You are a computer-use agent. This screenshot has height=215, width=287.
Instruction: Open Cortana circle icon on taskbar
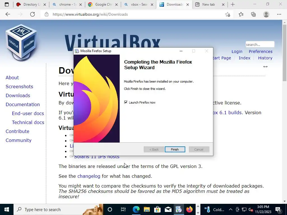110,209
